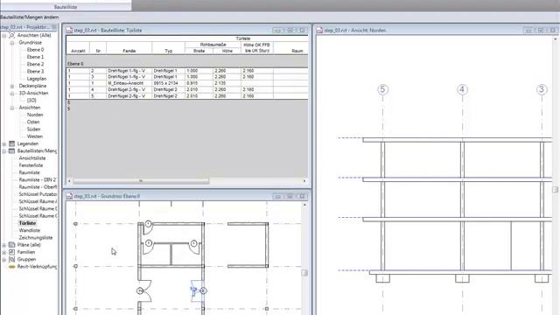Screen dimensions: 560x315
Task: Click left arrow of Türliste horizontal scrollbar
Action: [x=69, y=181]
